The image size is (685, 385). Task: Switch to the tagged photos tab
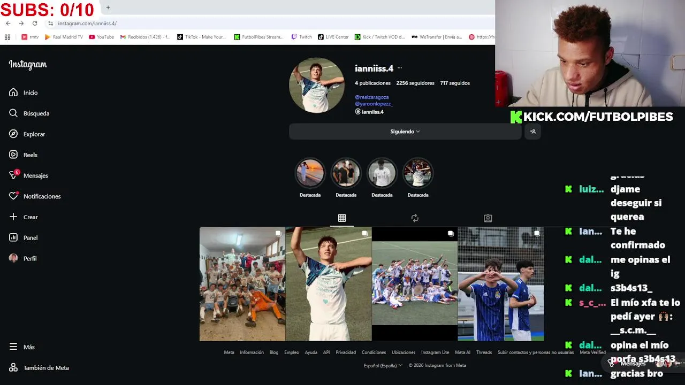(488, 218)
